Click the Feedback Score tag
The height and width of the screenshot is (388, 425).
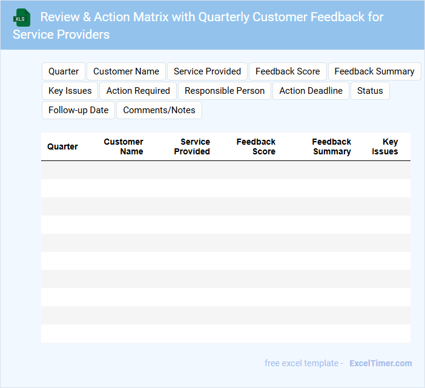coord(288,71)
